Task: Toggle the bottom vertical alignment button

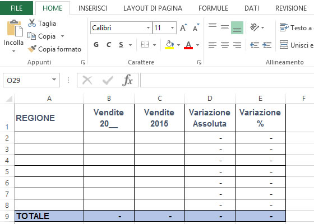Action: 237,27
